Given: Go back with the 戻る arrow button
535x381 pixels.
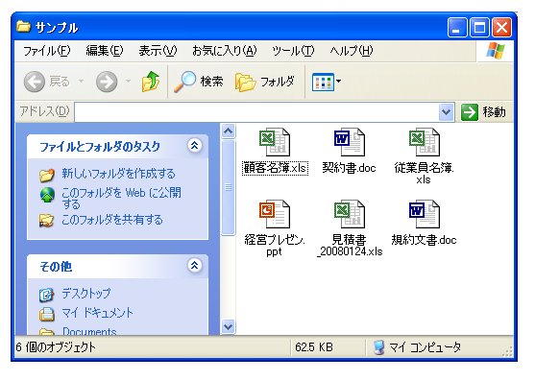Looking at the screenshot, I should coord(35,82).
